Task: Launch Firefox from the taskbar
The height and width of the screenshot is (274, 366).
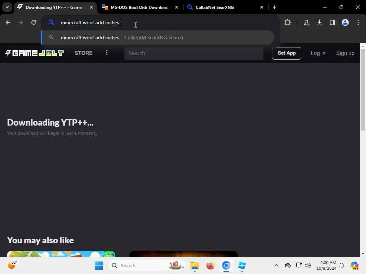Action: pyautogui.click(x=210, y=265)
